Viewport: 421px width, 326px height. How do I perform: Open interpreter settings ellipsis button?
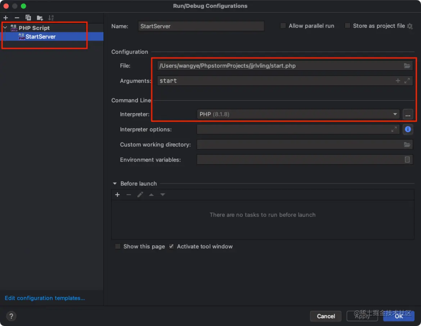pyautogui.click(x=408, y=115)
